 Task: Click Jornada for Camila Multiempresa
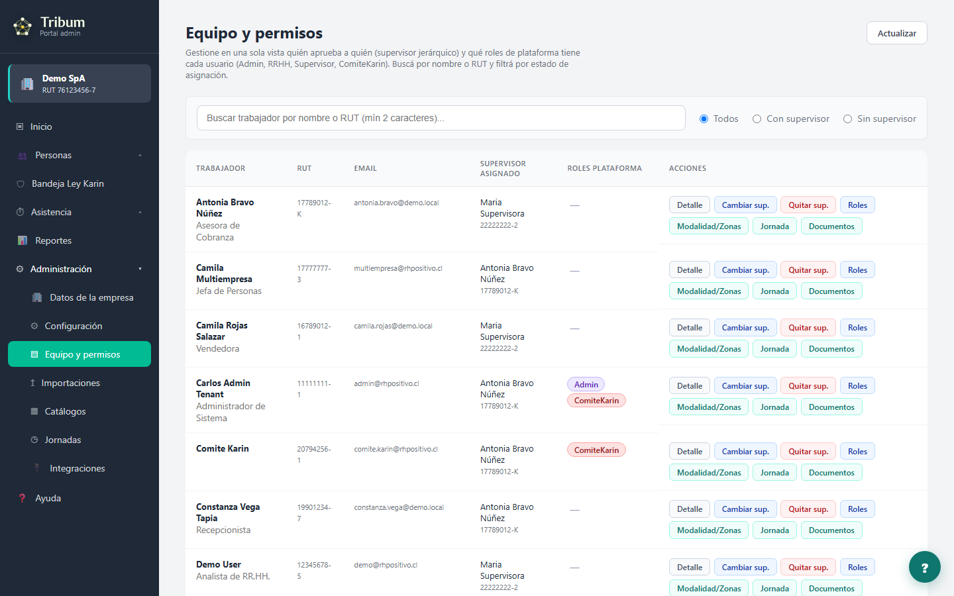(x=774, y=291)
